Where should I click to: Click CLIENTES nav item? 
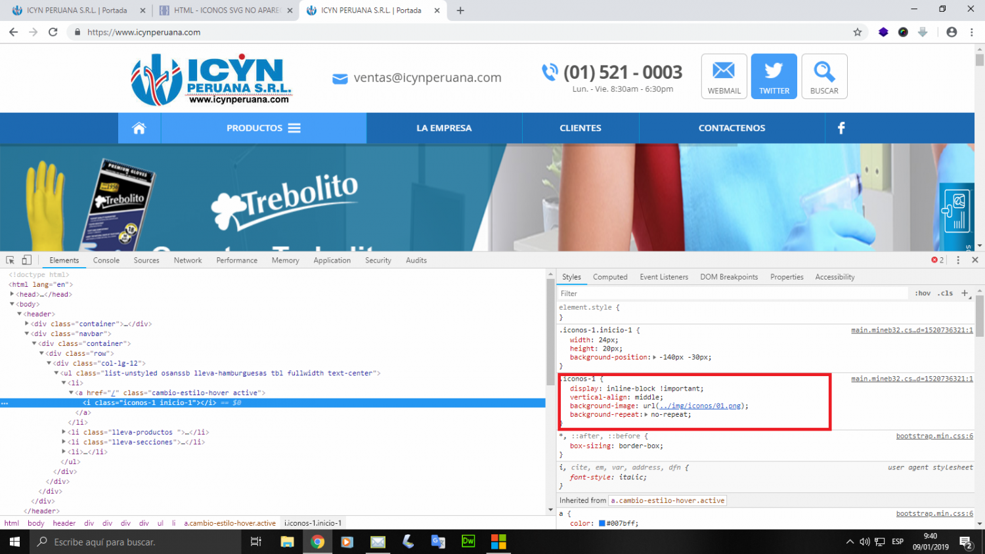pos(580,128)
